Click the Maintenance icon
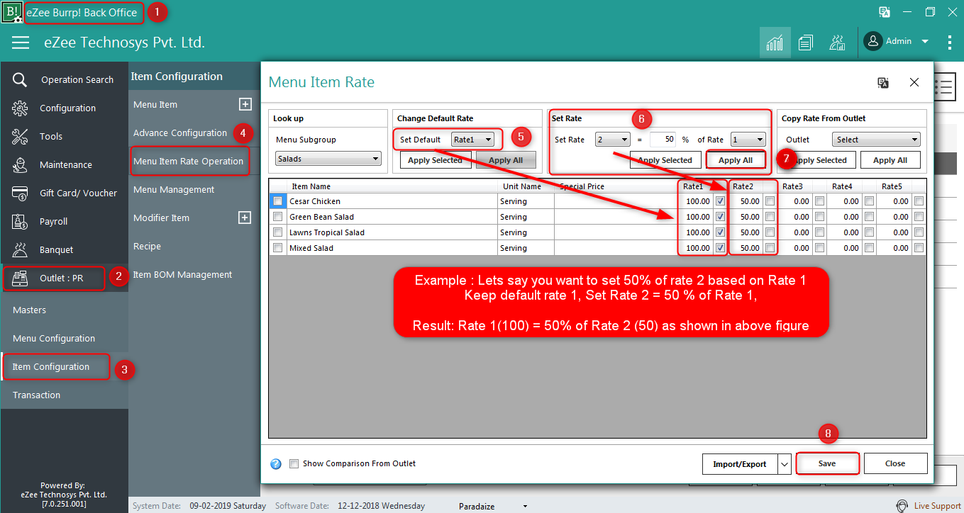The height and width of the screenshot is (513, 964). click(20, 164)
